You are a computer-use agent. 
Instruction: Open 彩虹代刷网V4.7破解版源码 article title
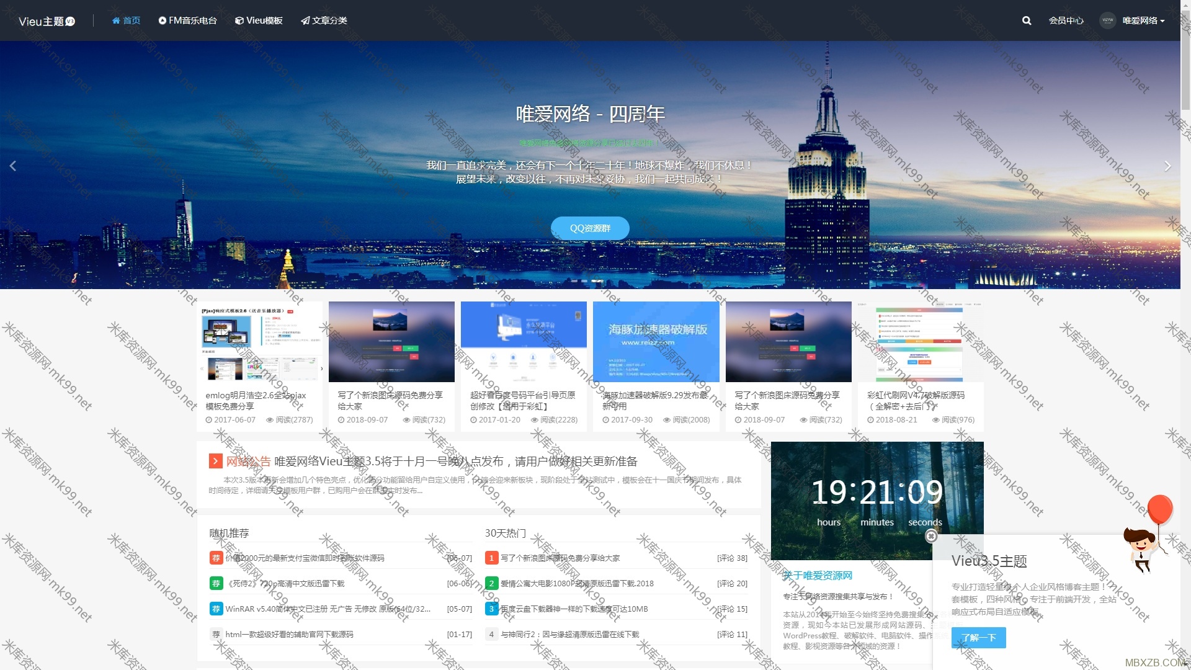click(x=916, y=401)
